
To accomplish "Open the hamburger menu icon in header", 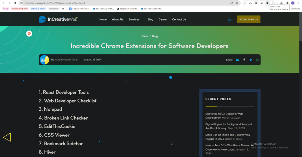I will [230, 20].
